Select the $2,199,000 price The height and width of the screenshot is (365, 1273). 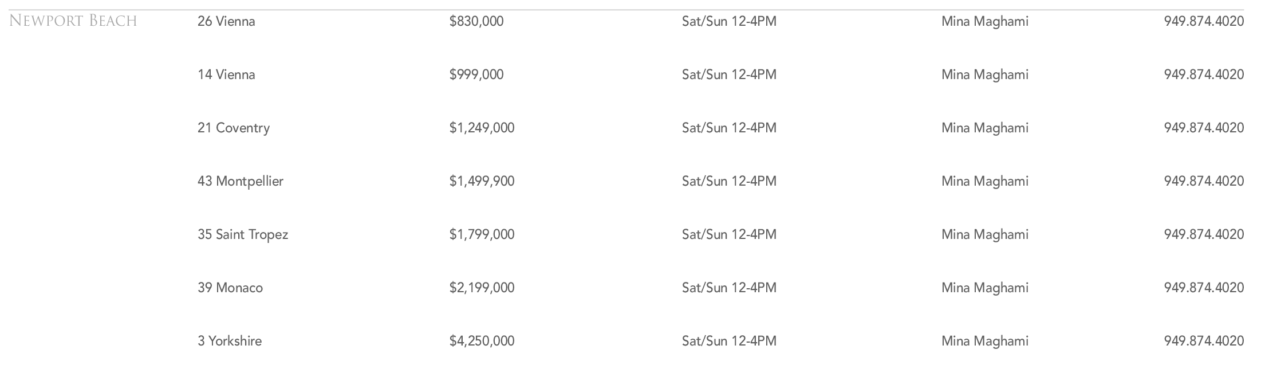pos(482,288)
